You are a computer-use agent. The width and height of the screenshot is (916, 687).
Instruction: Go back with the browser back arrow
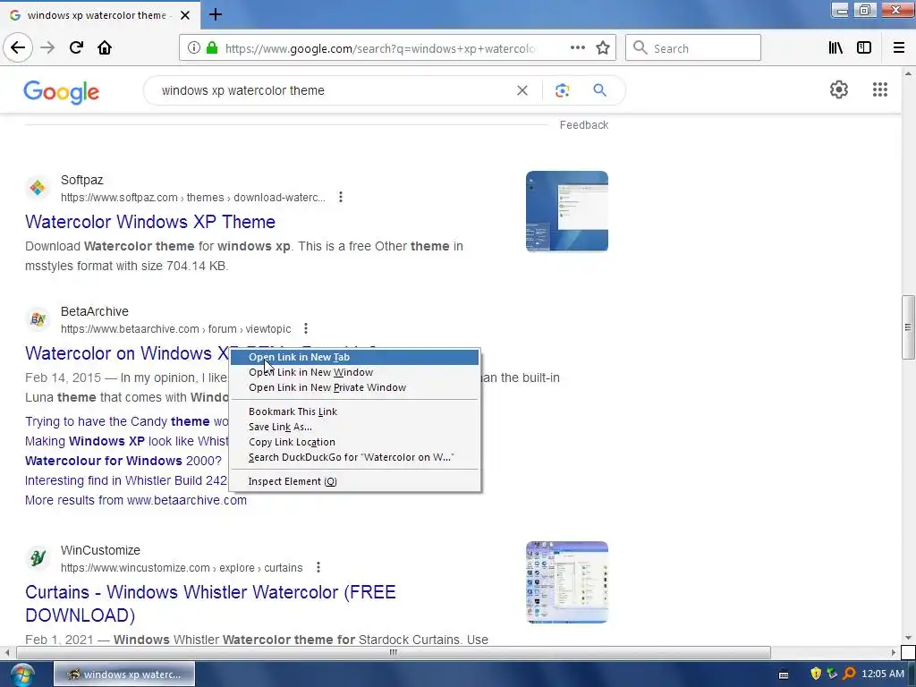point(18,47)
